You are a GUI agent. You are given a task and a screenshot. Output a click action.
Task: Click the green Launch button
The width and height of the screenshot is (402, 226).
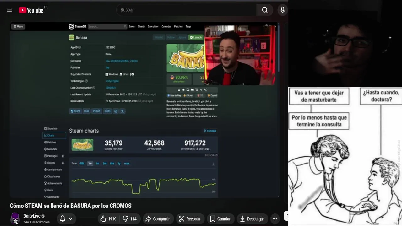point(196,37)
